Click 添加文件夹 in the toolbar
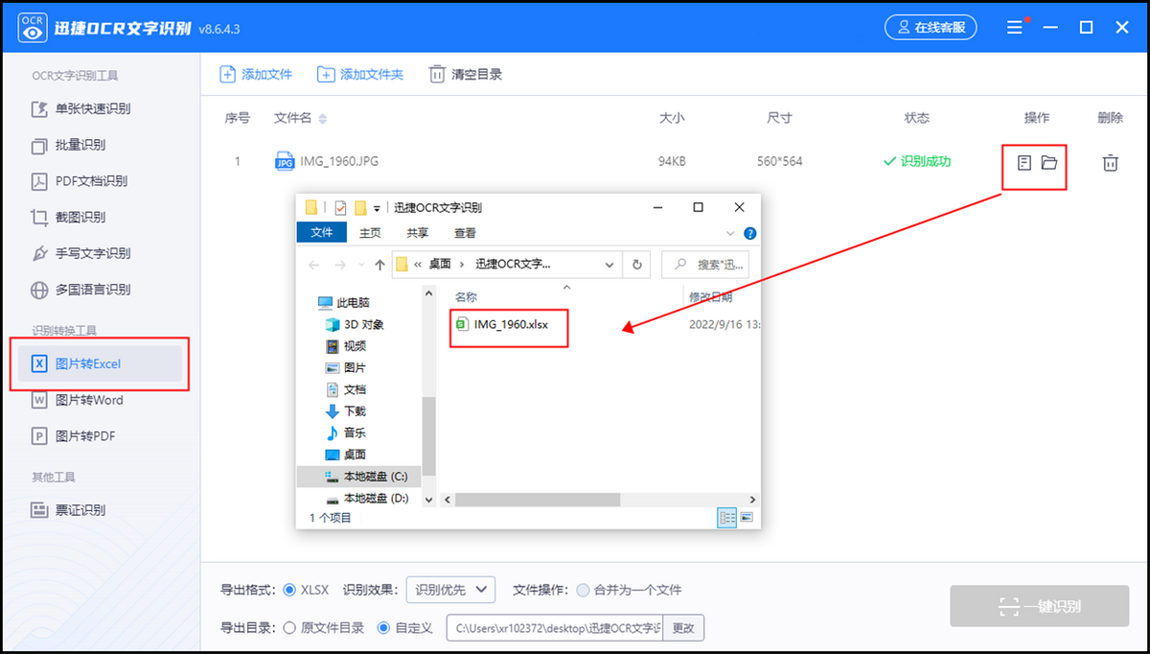Viewport: 1150px width, 654px height. click(x=360, y=74)
